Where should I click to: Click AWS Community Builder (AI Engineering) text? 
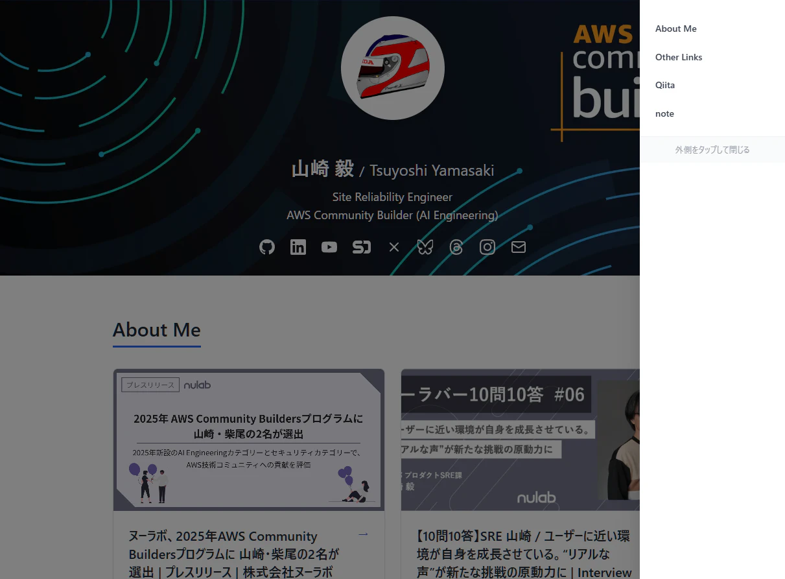click(393, 215)
